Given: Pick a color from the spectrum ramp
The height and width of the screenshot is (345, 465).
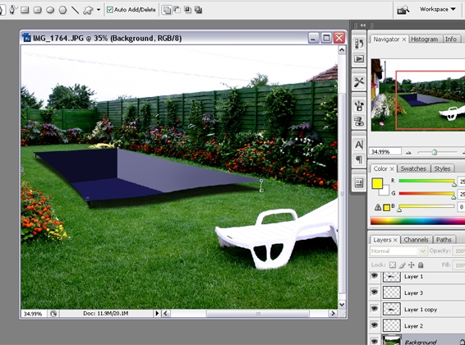Looking at the screenshot, I should click(x=417, y=221).
